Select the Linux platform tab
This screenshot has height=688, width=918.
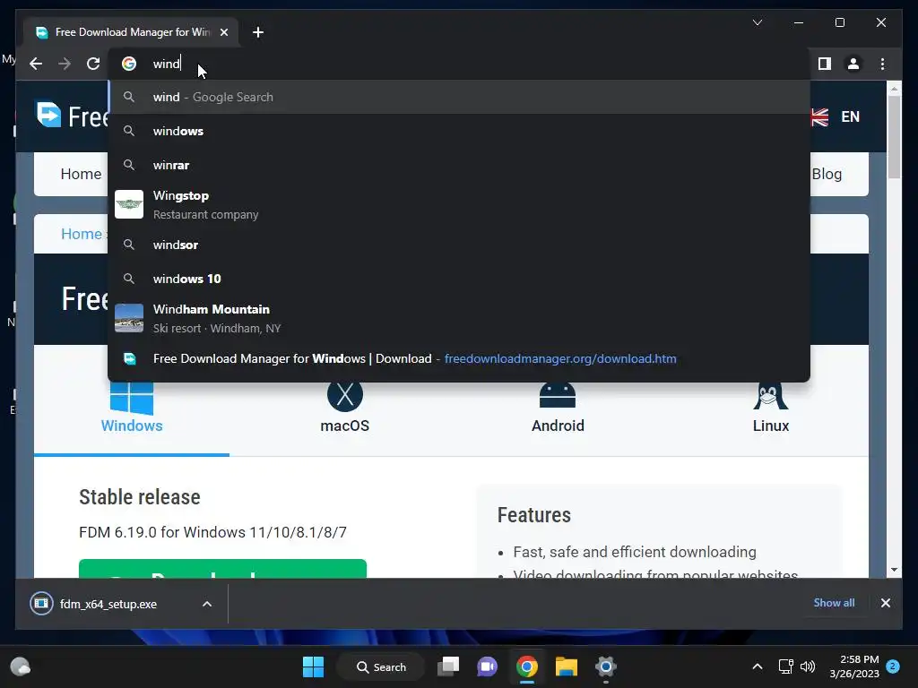pyautogui.click(x=770, y=409)
